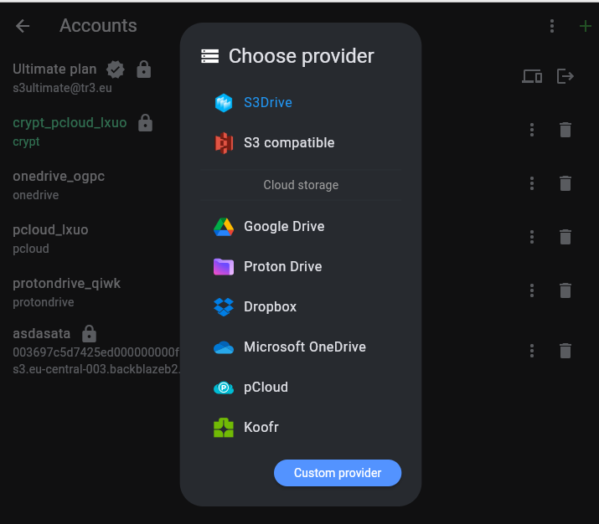Click the pCloud logo icon
599x524 pixels.
coord(224,388)
